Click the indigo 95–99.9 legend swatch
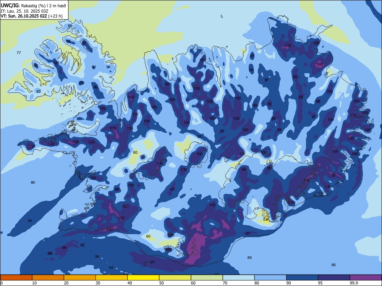Viewport: 382px width, 286px height. point(334,278)
